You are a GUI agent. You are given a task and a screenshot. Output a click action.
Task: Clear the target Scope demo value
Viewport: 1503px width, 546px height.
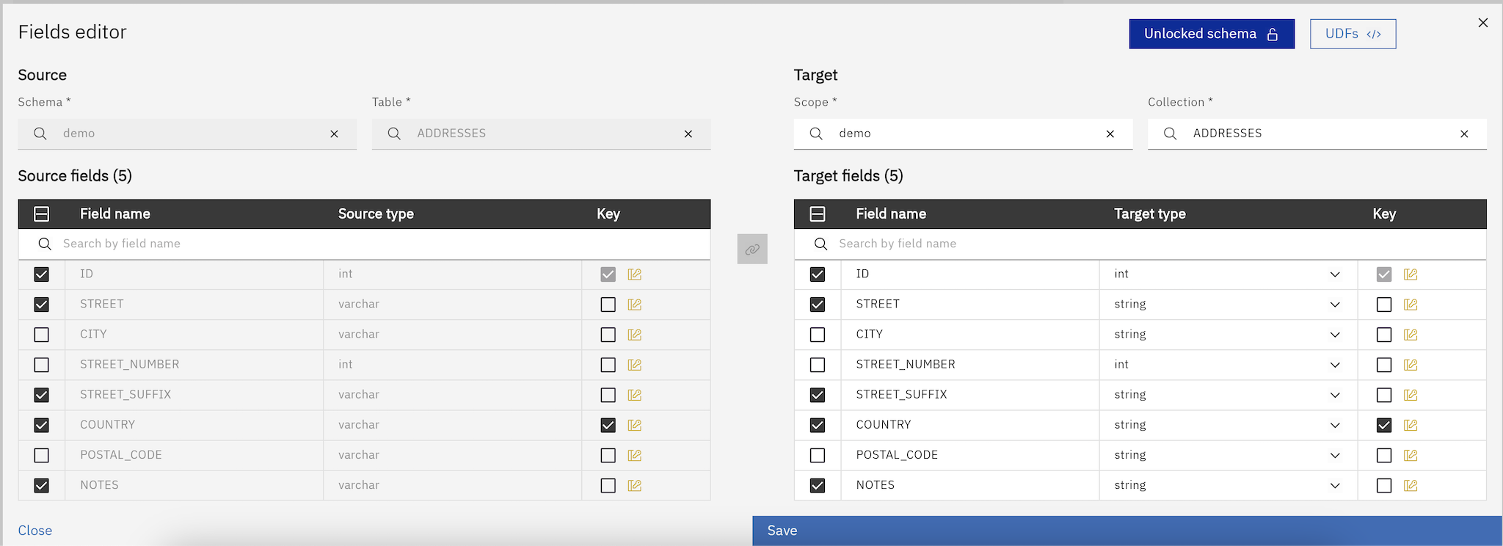click(x=1110, y=134)
